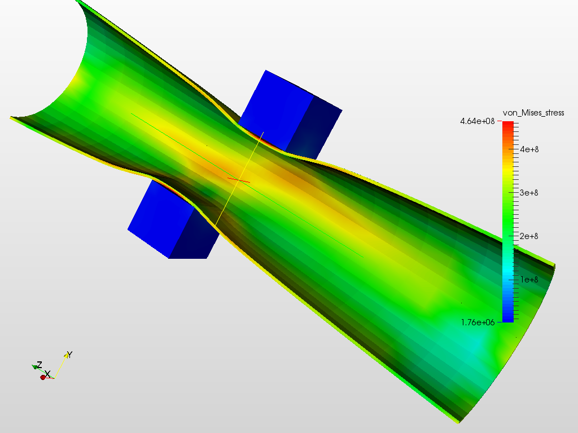This screenshot has height=433, width=578.
Task: Click the 2e+8 legend tick label
Action: pyautogui.click(x=529, y=236)
